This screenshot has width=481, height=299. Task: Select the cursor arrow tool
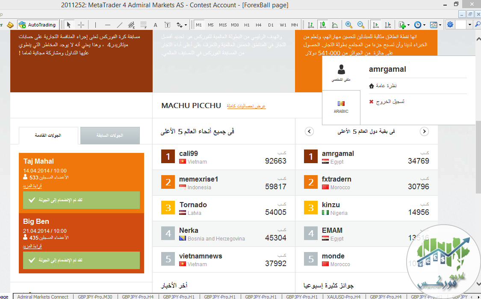(x=68, y=25)
